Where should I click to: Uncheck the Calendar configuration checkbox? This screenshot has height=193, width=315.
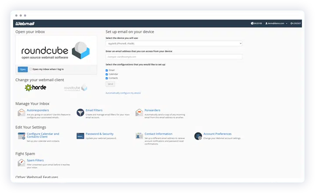point(107,74)
